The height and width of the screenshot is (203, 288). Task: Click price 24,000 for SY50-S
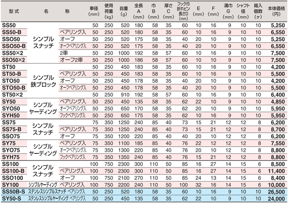pos(276,199)
